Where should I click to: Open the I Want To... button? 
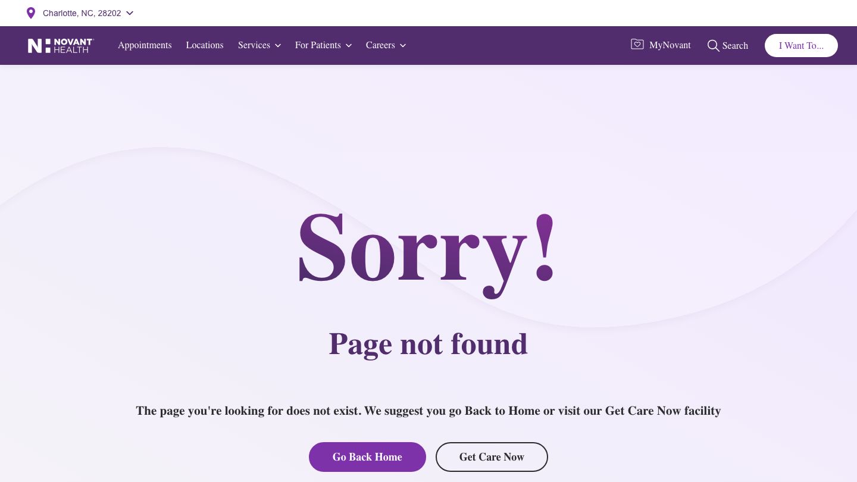pyautogui.click(x=801, y=45)
